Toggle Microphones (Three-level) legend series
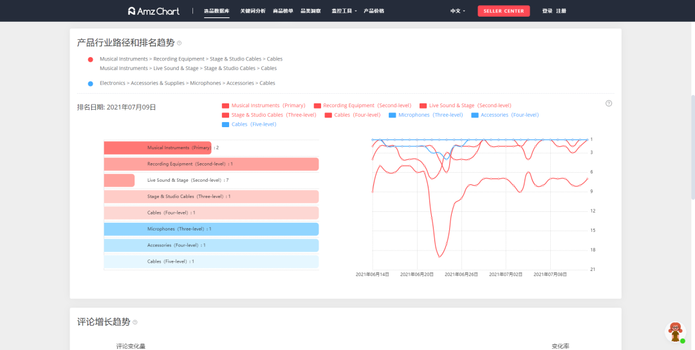This screenshot has width=695, height=350. point(425,115)
